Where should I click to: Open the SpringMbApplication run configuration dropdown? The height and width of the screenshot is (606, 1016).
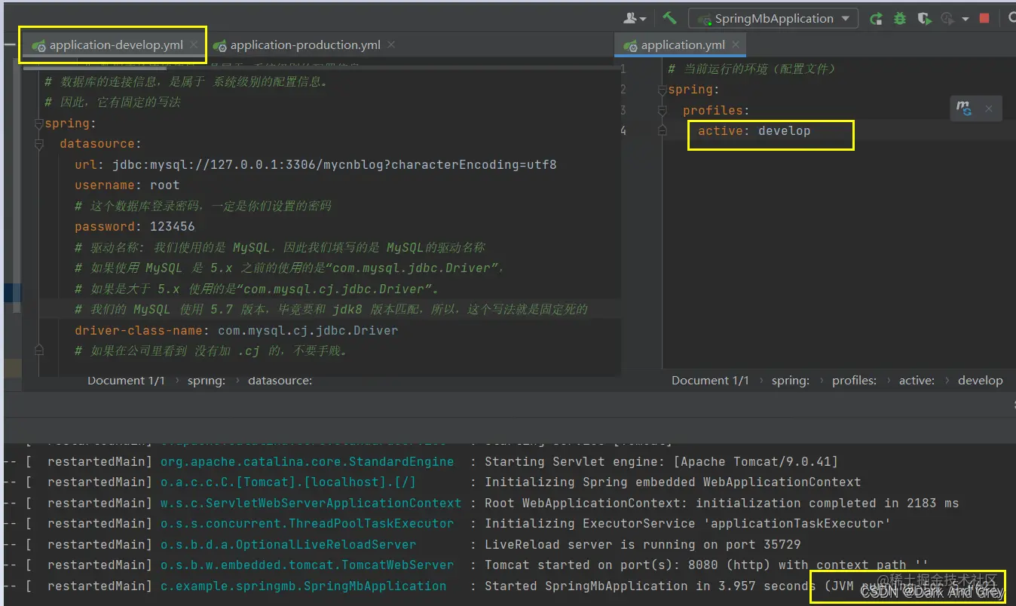[773, 18]
